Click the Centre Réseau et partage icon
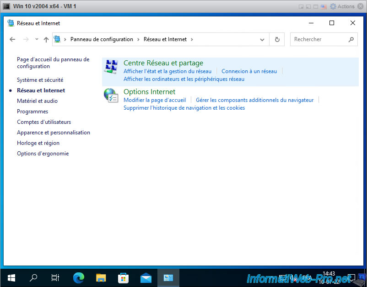Screen dimensions: 367x287 (111, 67)
